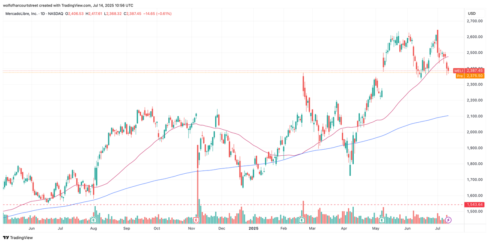Click the Aug label on time axis
The height and width of the screenshot is (243, 489).
click(93, 229)
